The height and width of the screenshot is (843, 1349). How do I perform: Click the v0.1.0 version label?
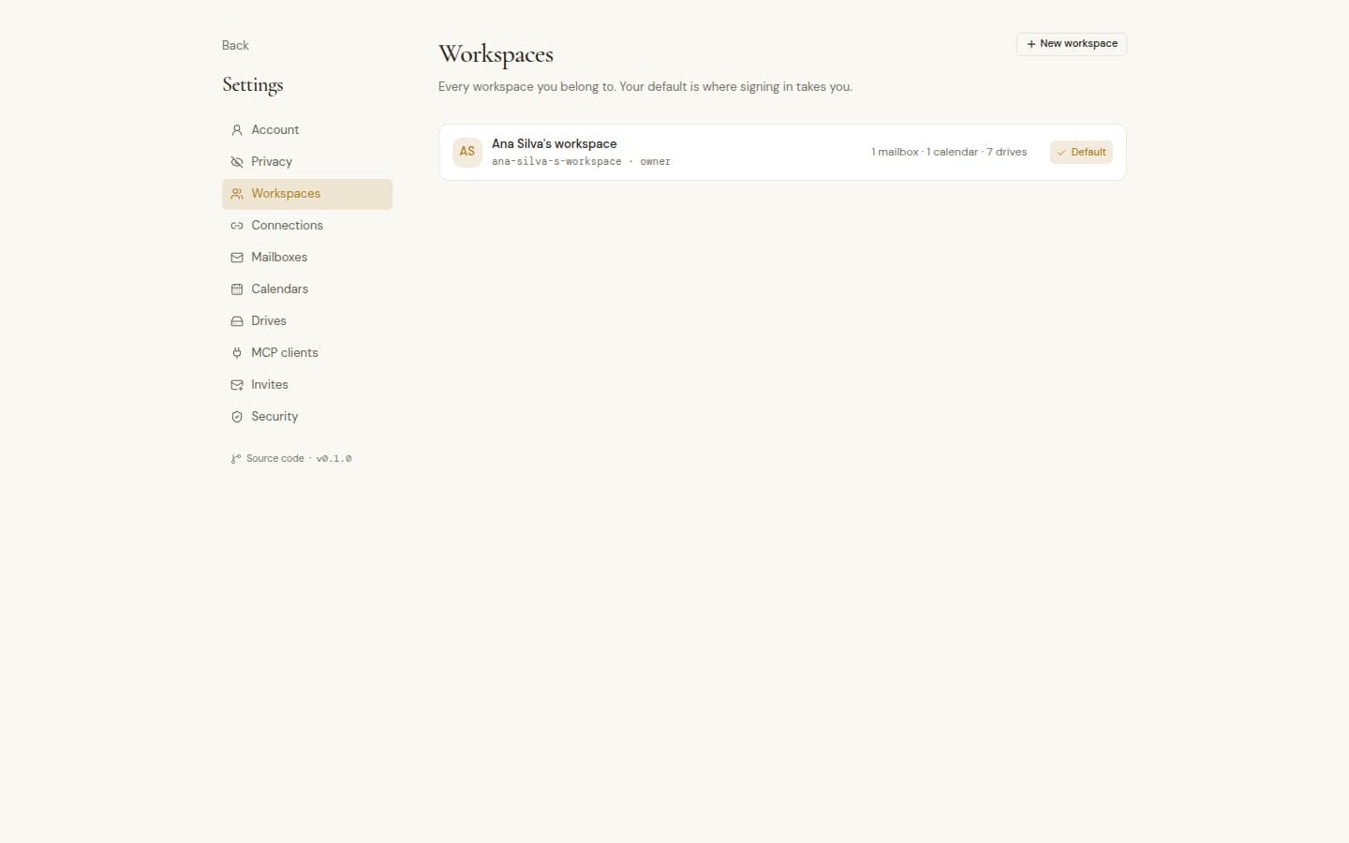[x=334, y=459]
